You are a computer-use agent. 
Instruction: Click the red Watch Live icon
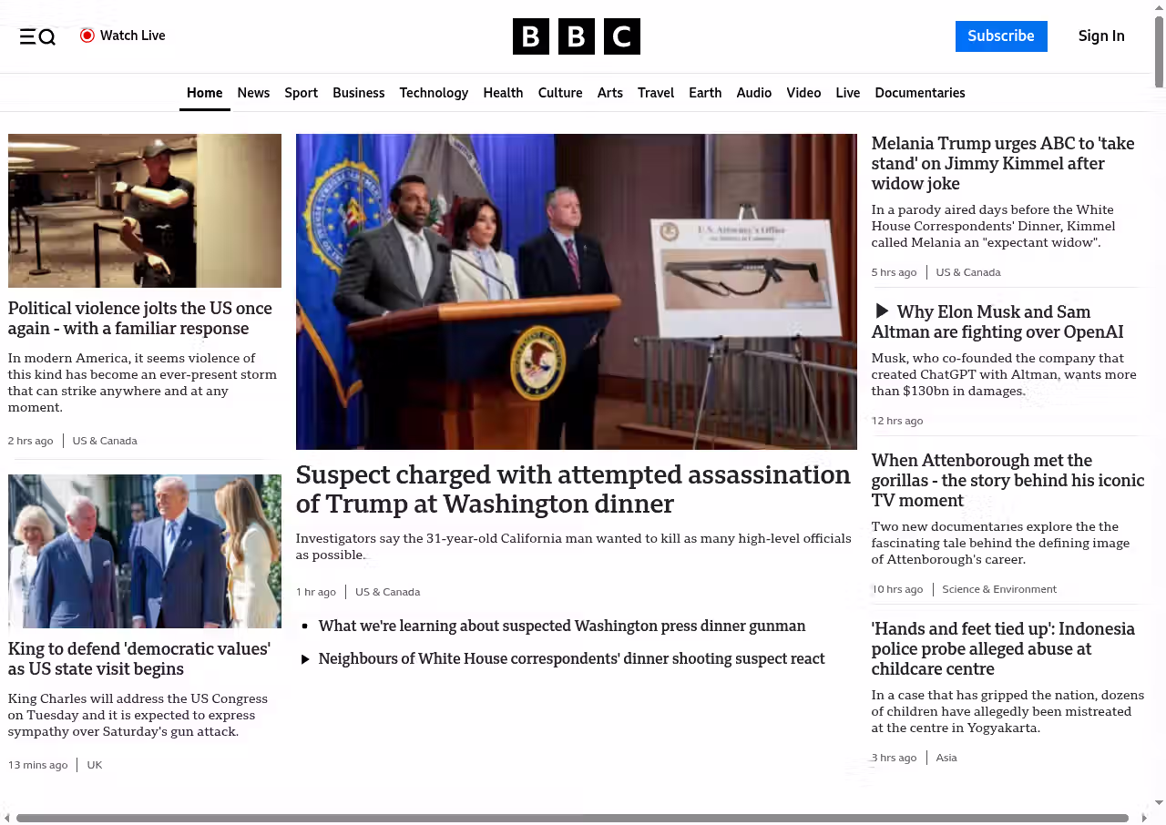(87, 36)
